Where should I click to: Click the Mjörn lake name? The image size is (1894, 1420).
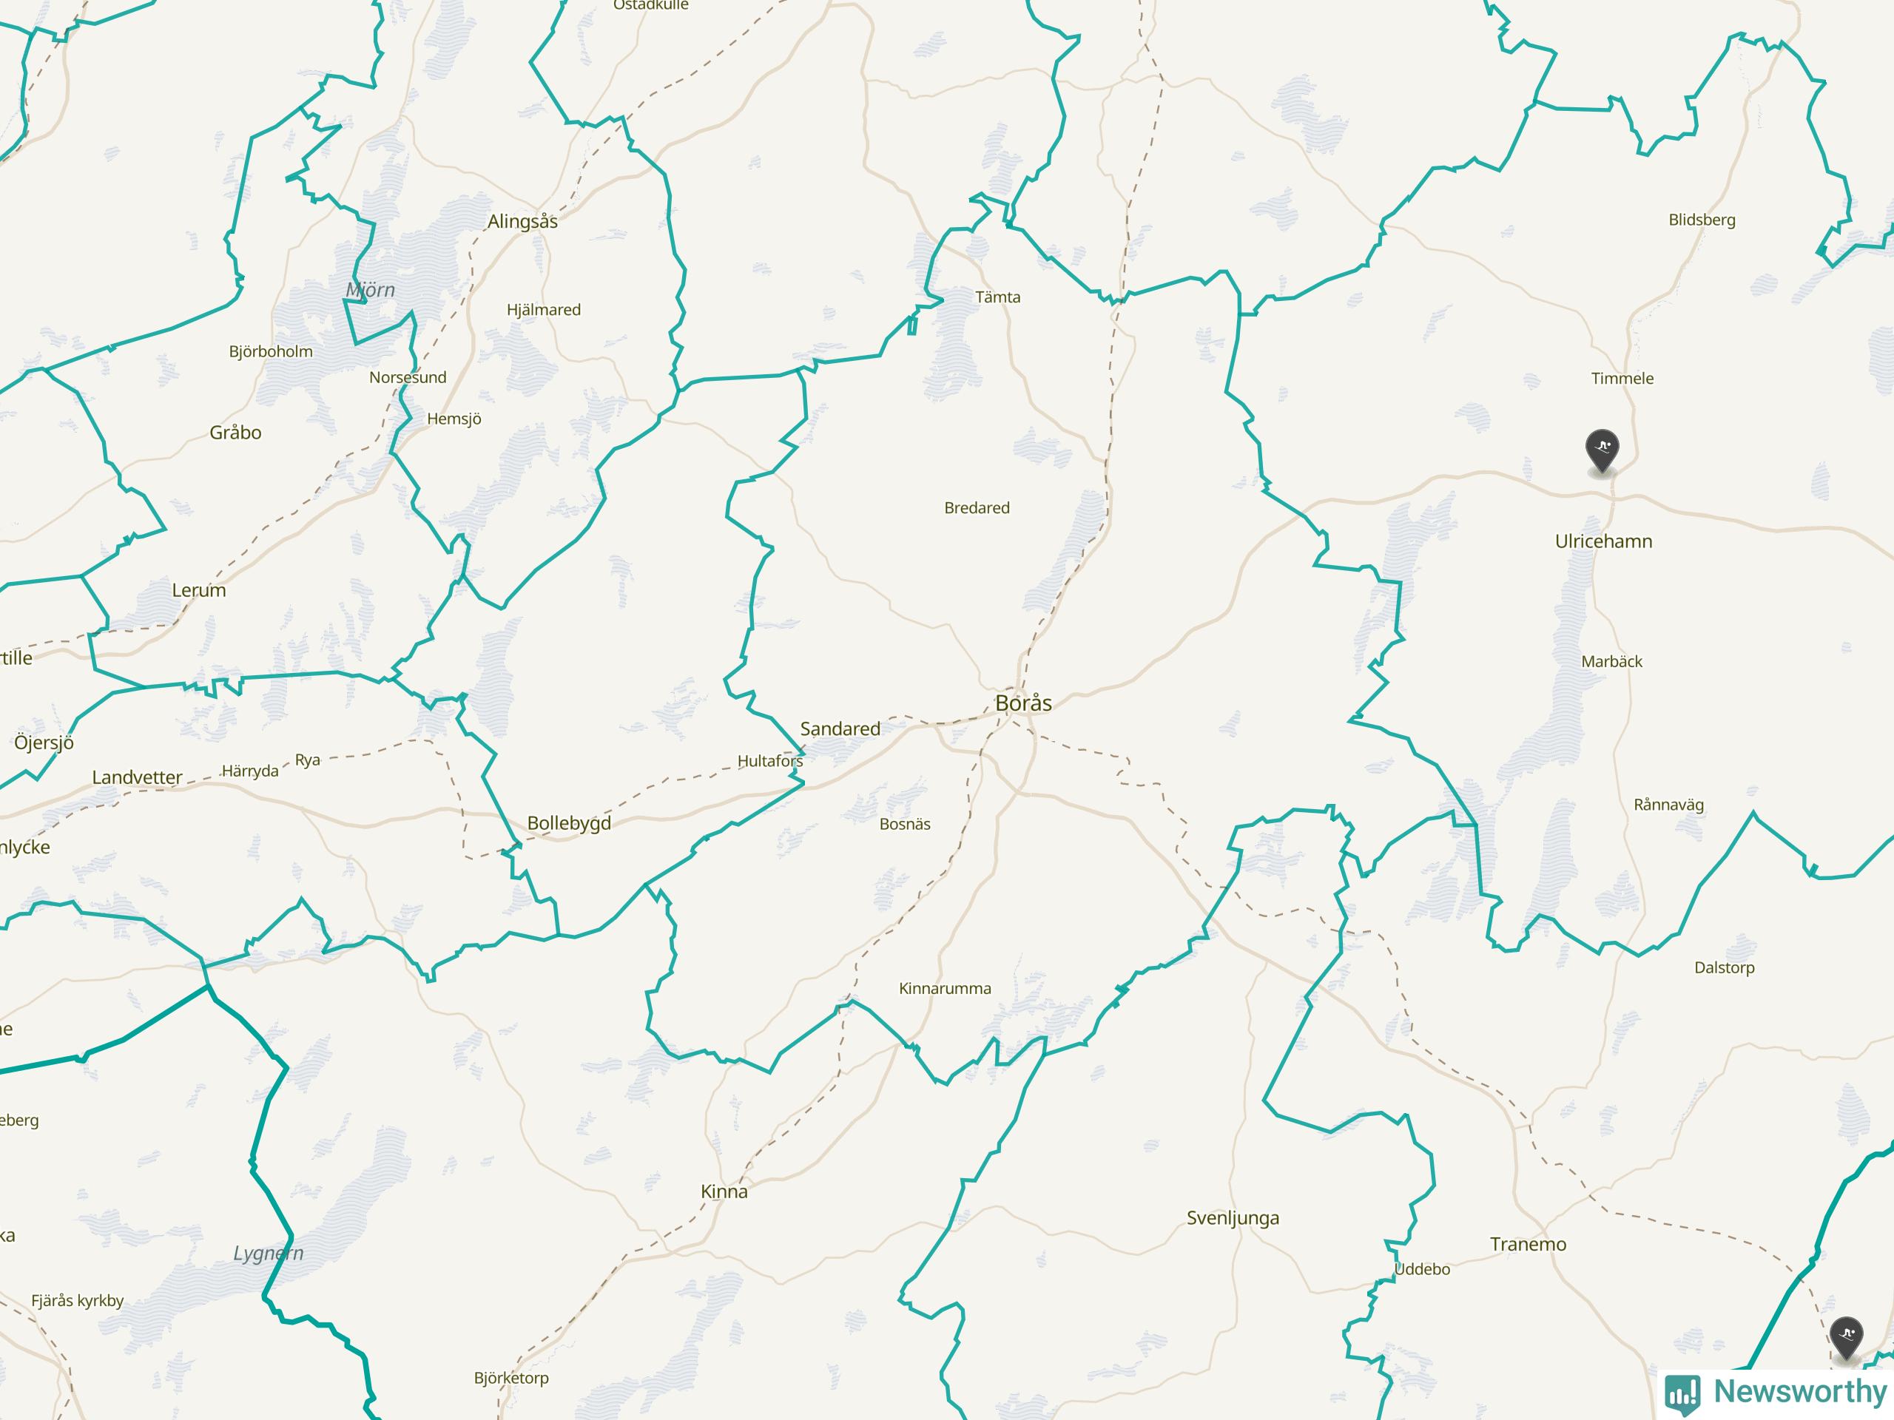point(370,289)
